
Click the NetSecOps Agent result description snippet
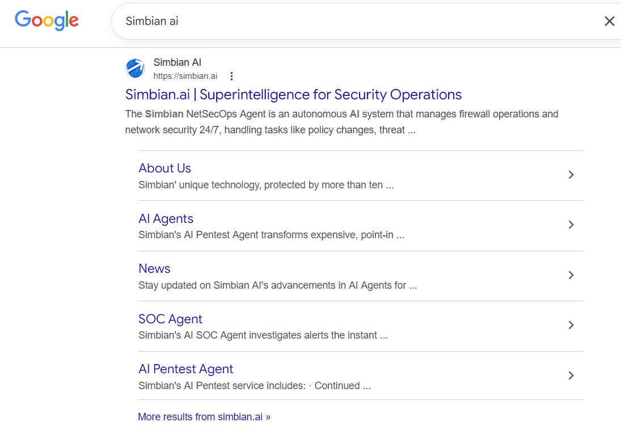(340, 122)
